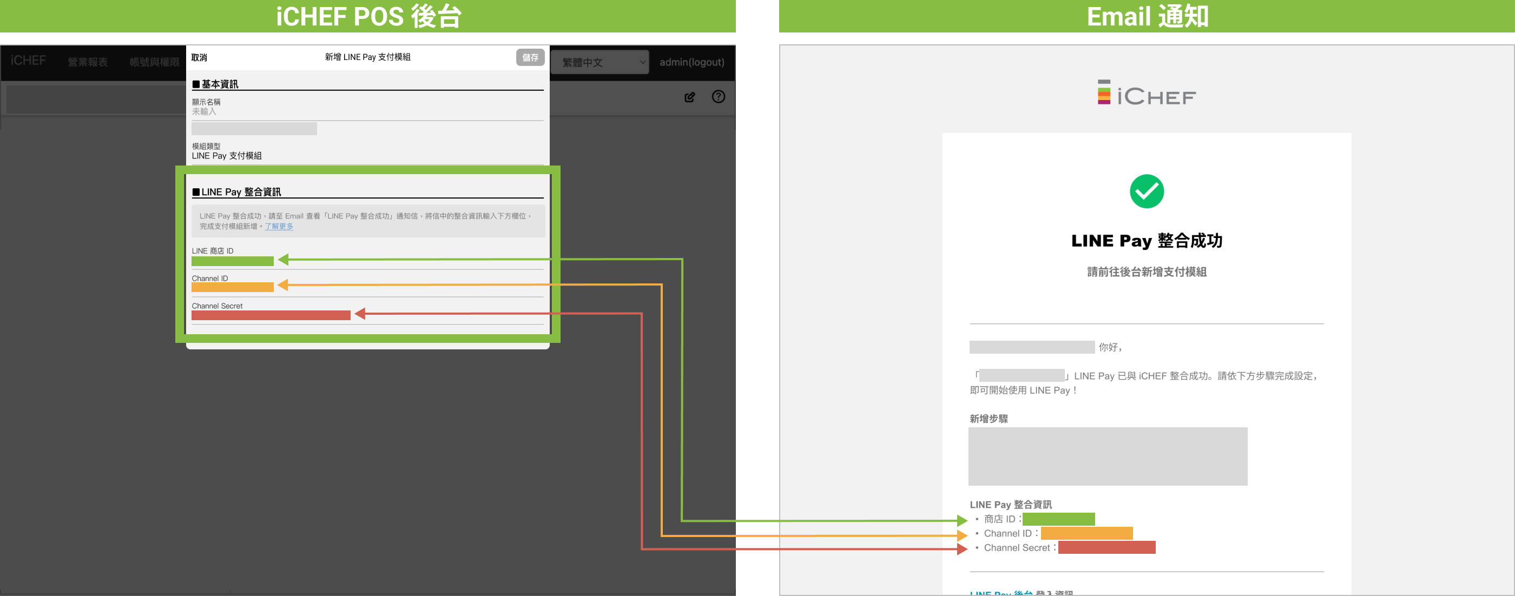The height and width of the screenshot is (596, 1515).
Task: Click 取消 to cancel the dialog
Action: 199,58
